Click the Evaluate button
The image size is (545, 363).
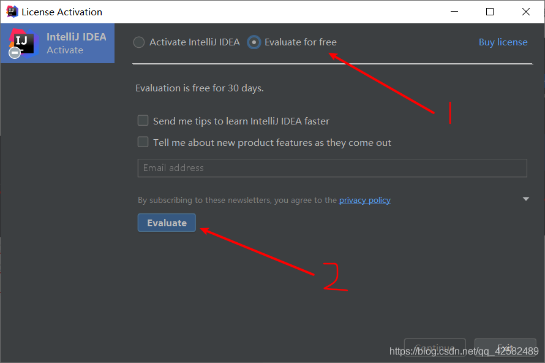[167, 223]
